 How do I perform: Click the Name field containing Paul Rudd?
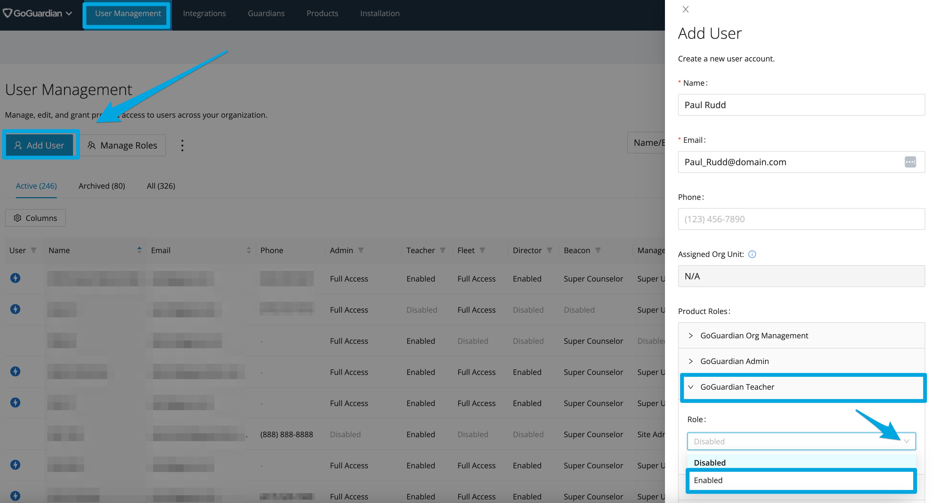coord(801,105)
